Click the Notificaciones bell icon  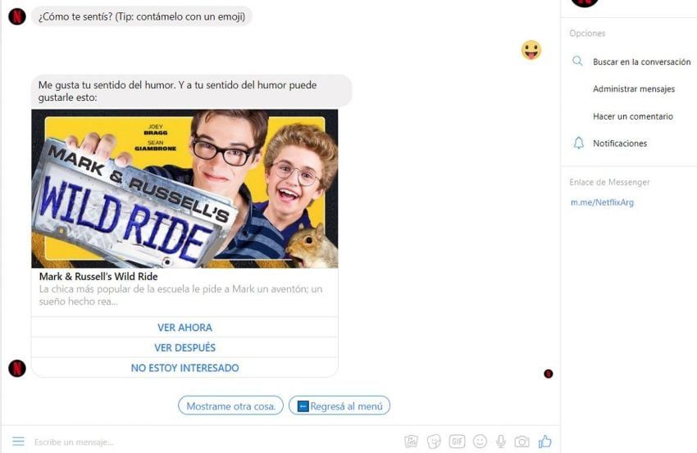coord(579,143)
